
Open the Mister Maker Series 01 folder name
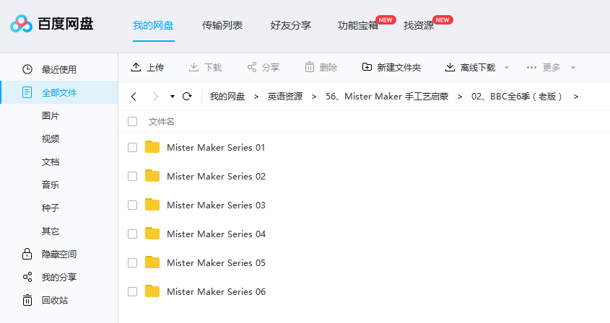(x=216, y=147)
